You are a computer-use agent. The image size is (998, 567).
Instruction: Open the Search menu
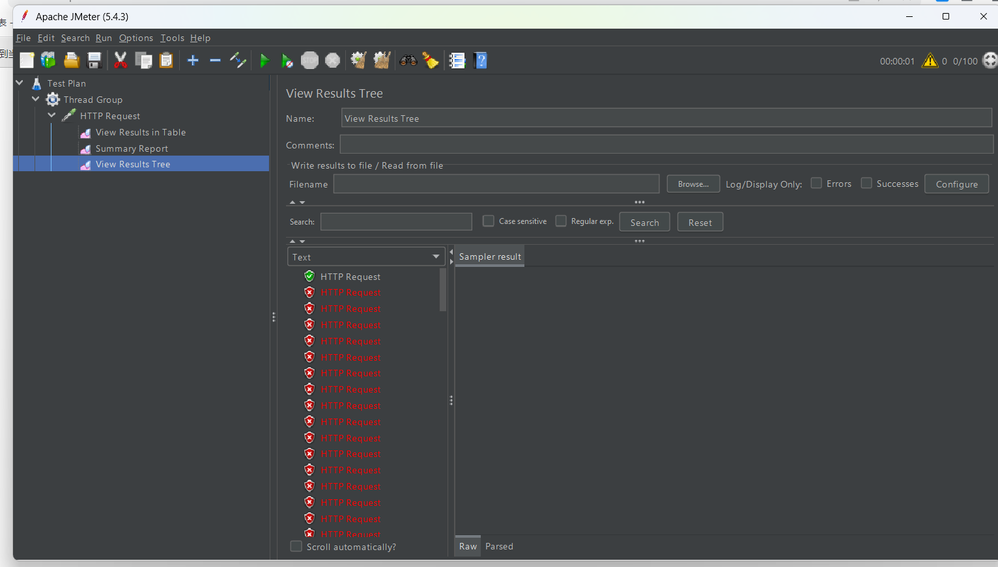click(x=76, y=38)
